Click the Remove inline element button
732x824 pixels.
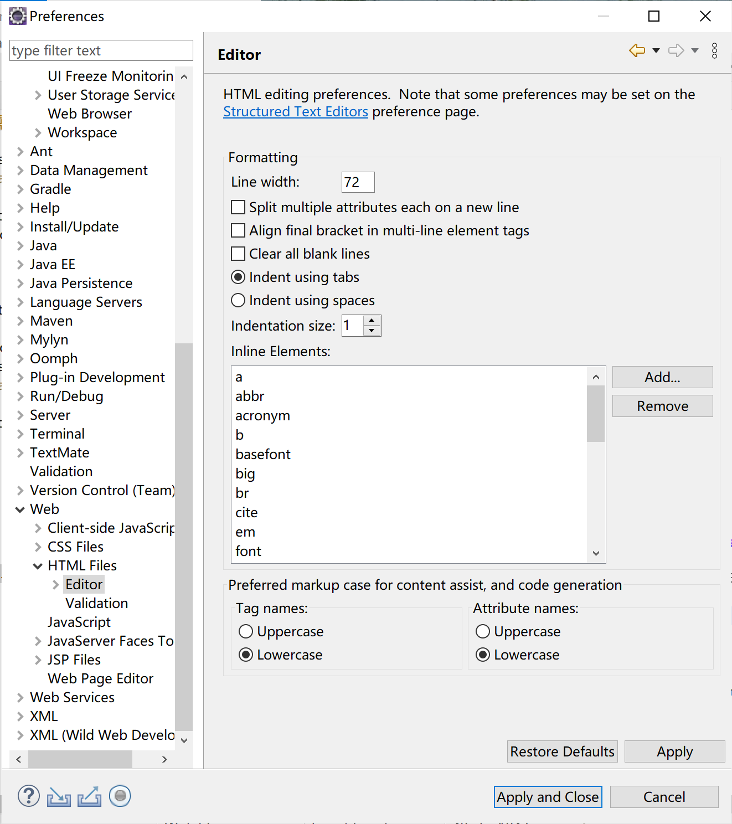coord(662,406)
